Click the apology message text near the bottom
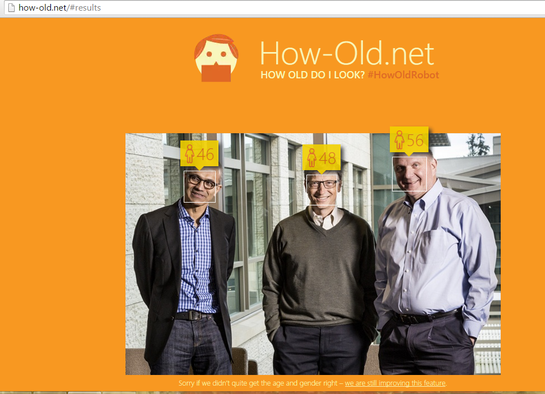 pos(260,383)
